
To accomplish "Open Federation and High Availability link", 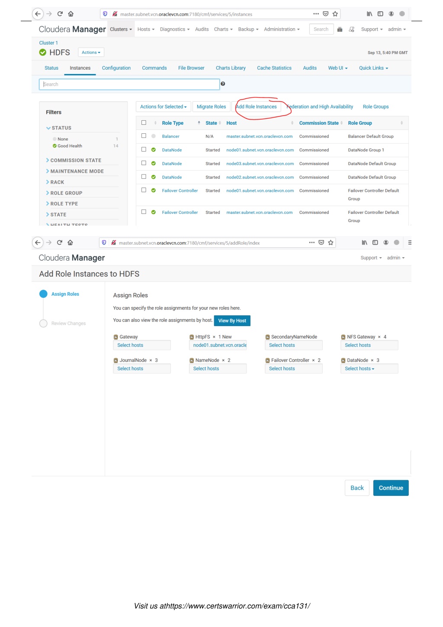I will [320, 107].
